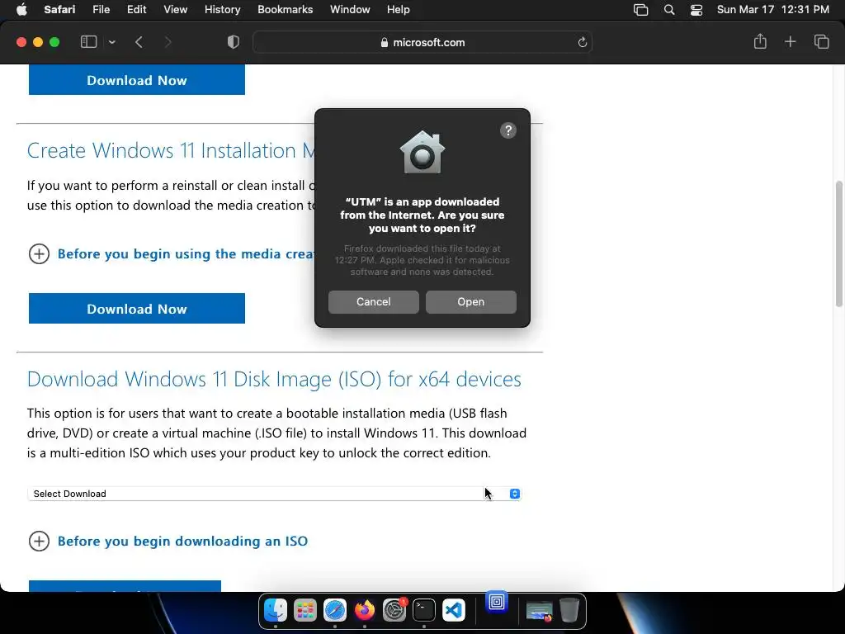
Task: Click the date and time in menu bar
Action: point(772,10)
